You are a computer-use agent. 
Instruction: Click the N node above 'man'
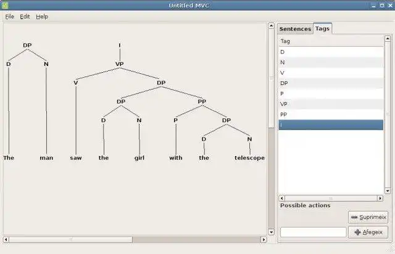click(46, 64)
